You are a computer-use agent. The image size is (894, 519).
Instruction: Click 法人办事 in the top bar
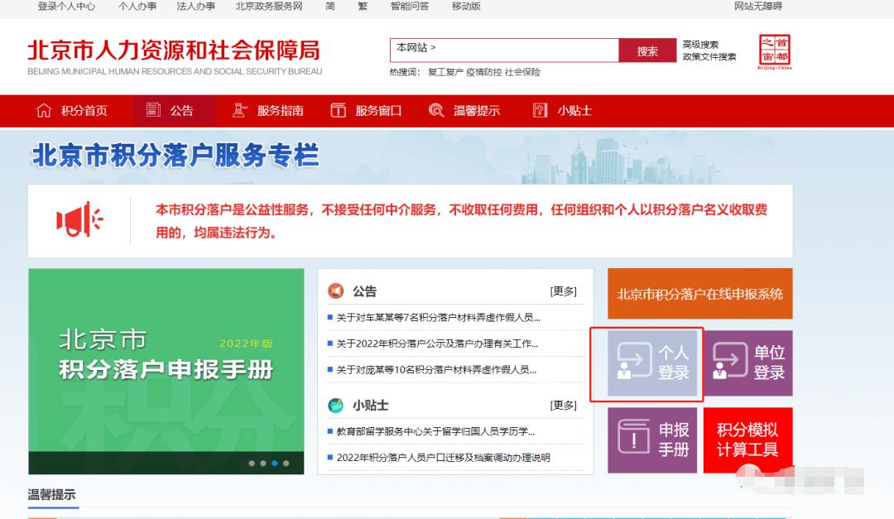tap(195, 7)
